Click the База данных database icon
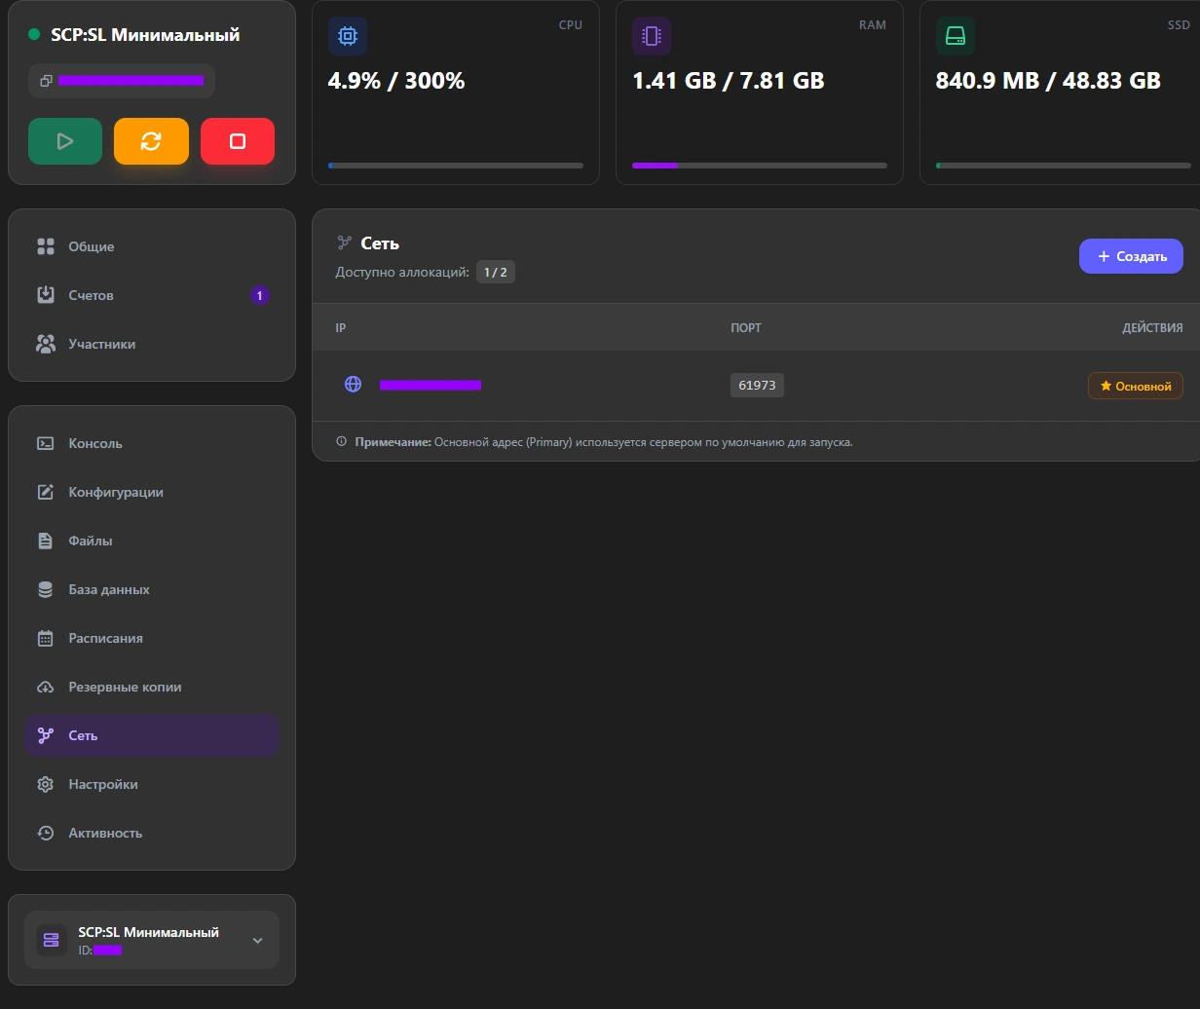 tap(46, 589)
